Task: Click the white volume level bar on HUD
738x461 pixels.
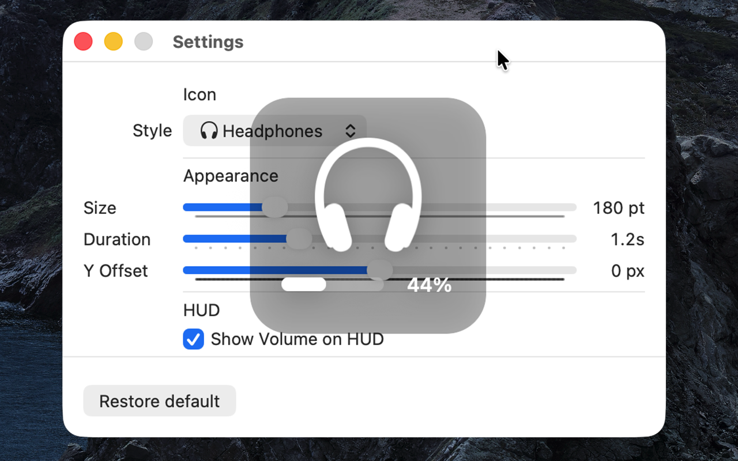Action: click(x=304, y=284)
